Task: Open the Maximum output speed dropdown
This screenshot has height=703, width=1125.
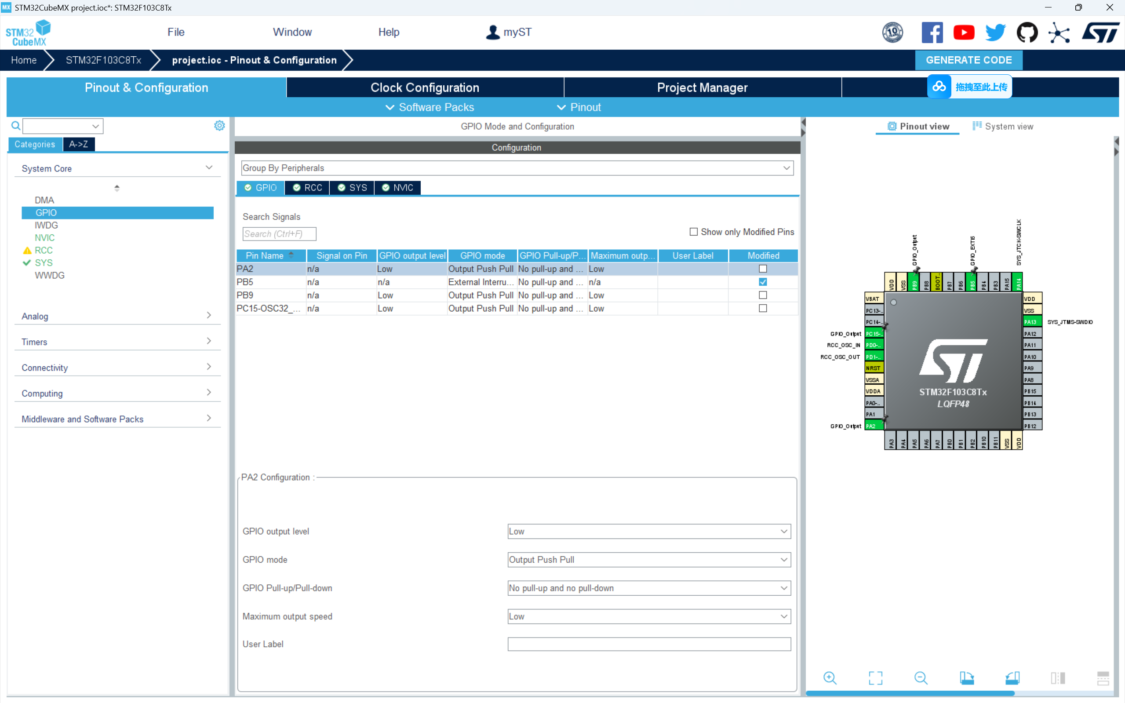Action: tap(649, 616)
